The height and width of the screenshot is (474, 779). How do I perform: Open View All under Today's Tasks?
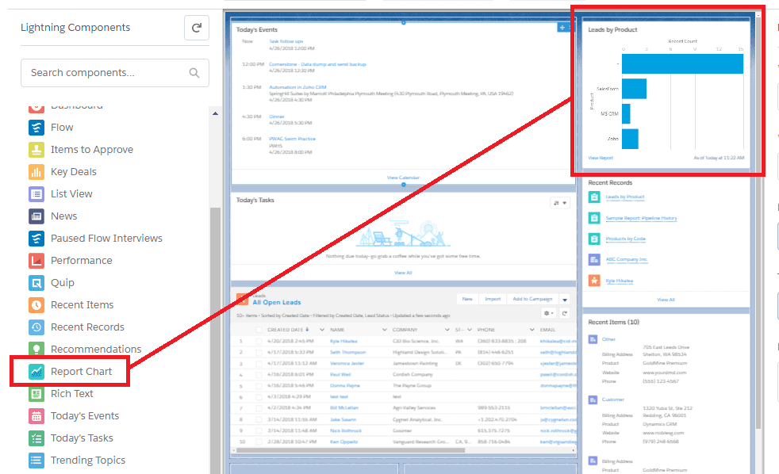pos(403,273)
